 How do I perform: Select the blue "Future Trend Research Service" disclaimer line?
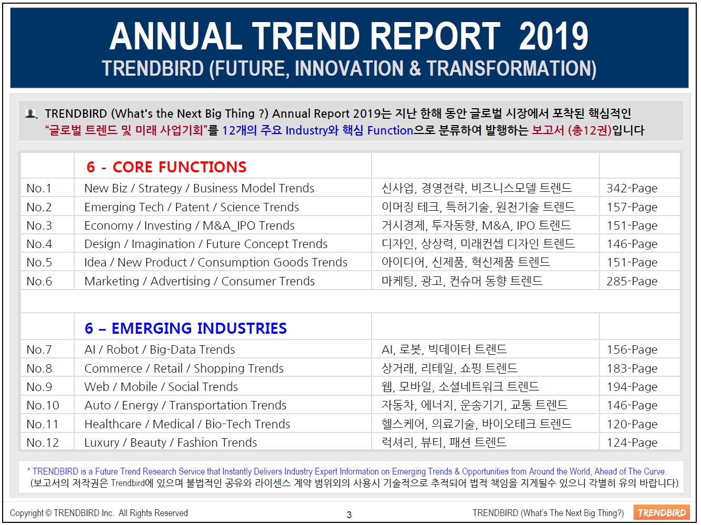pyautogui.click(x=347, y=471)
